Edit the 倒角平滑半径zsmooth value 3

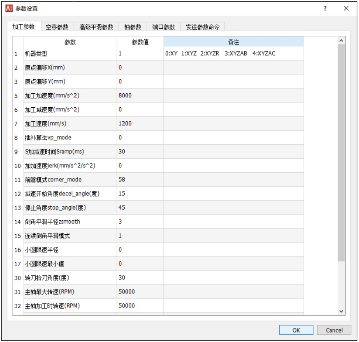click(140, 222)
